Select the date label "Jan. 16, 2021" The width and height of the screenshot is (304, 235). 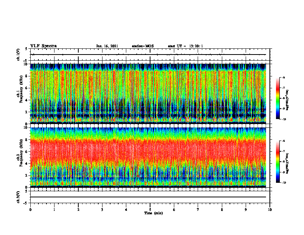[107, 46]
